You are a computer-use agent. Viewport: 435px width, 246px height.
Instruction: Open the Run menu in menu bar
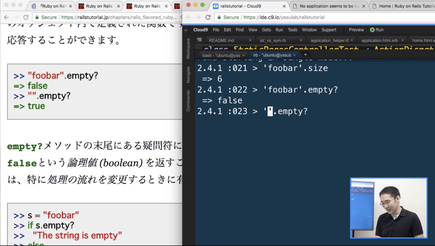coord(279,30)
